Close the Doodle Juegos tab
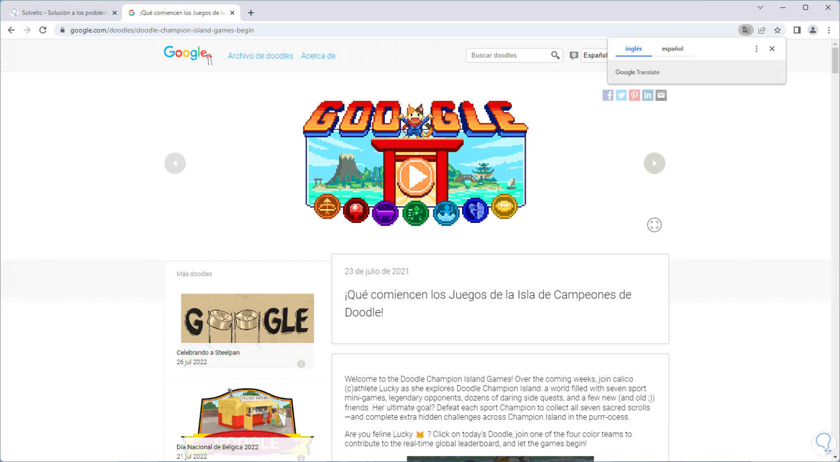Screen dimensions: 840x462 point(232,13)
